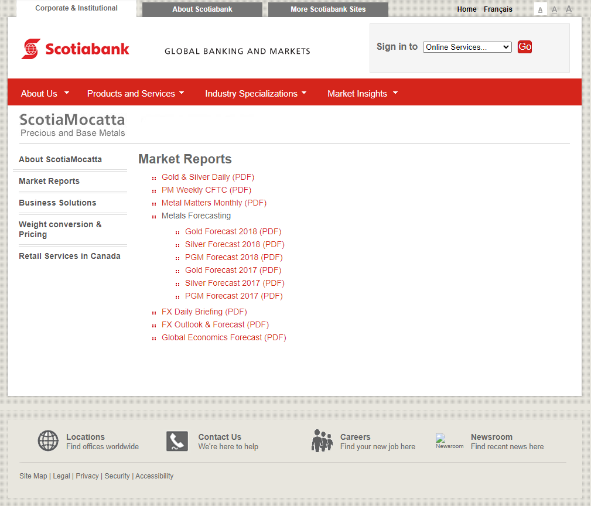Viewport: 591px width, 506px height.
Task: Open FX Daily Briefing PDF
Action: point(204,312)
